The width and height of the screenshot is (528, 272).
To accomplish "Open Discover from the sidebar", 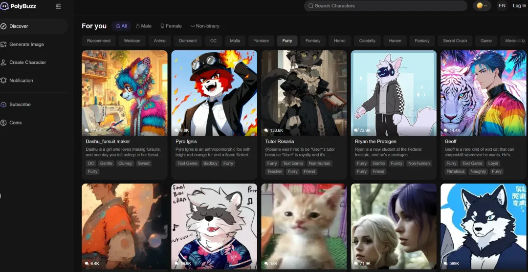I will (x=19, y=26).
